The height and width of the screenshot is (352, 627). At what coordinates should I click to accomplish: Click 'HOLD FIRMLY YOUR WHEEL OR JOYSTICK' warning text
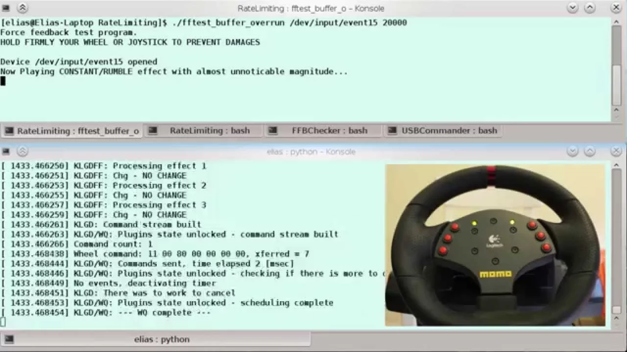[130, 42]
